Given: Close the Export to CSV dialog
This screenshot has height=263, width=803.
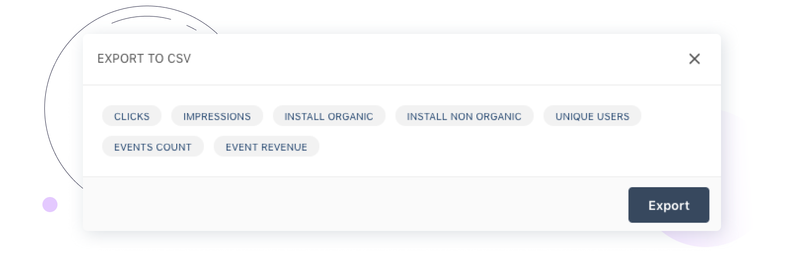Looking at the screenshot, I should tap(694, 59).
